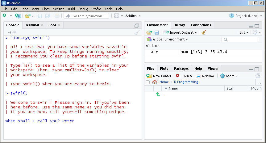Screen dimensions: 266x143
Task: Expand recent files dropdown arrow
Action: pos(33,16)
